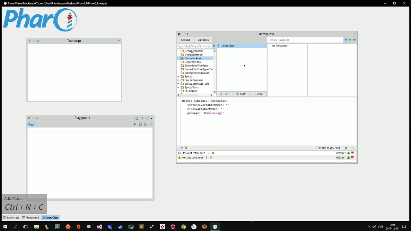The image size is (411, 231).
Task: Click the DemoPackage string in code
Action: 213,113
